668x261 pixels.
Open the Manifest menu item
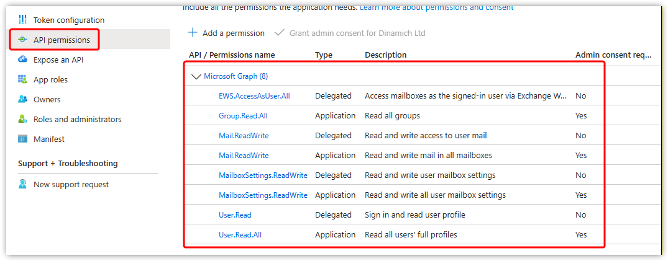point(49,139)
